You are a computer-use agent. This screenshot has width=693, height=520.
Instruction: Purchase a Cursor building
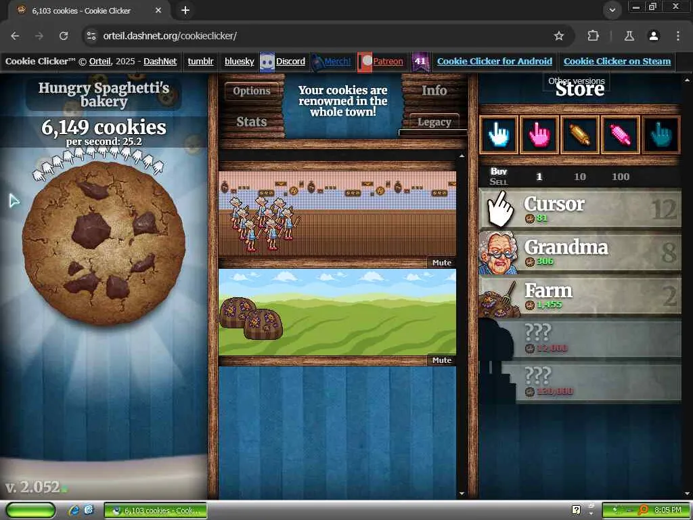pos(580,209)
